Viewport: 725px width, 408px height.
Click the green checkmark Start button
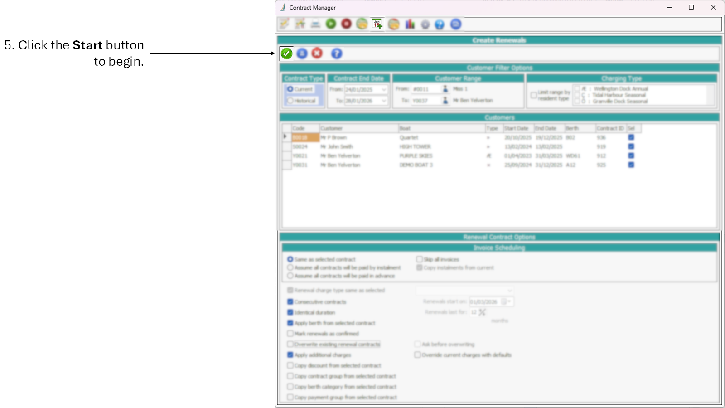click(x=286, y=53)
